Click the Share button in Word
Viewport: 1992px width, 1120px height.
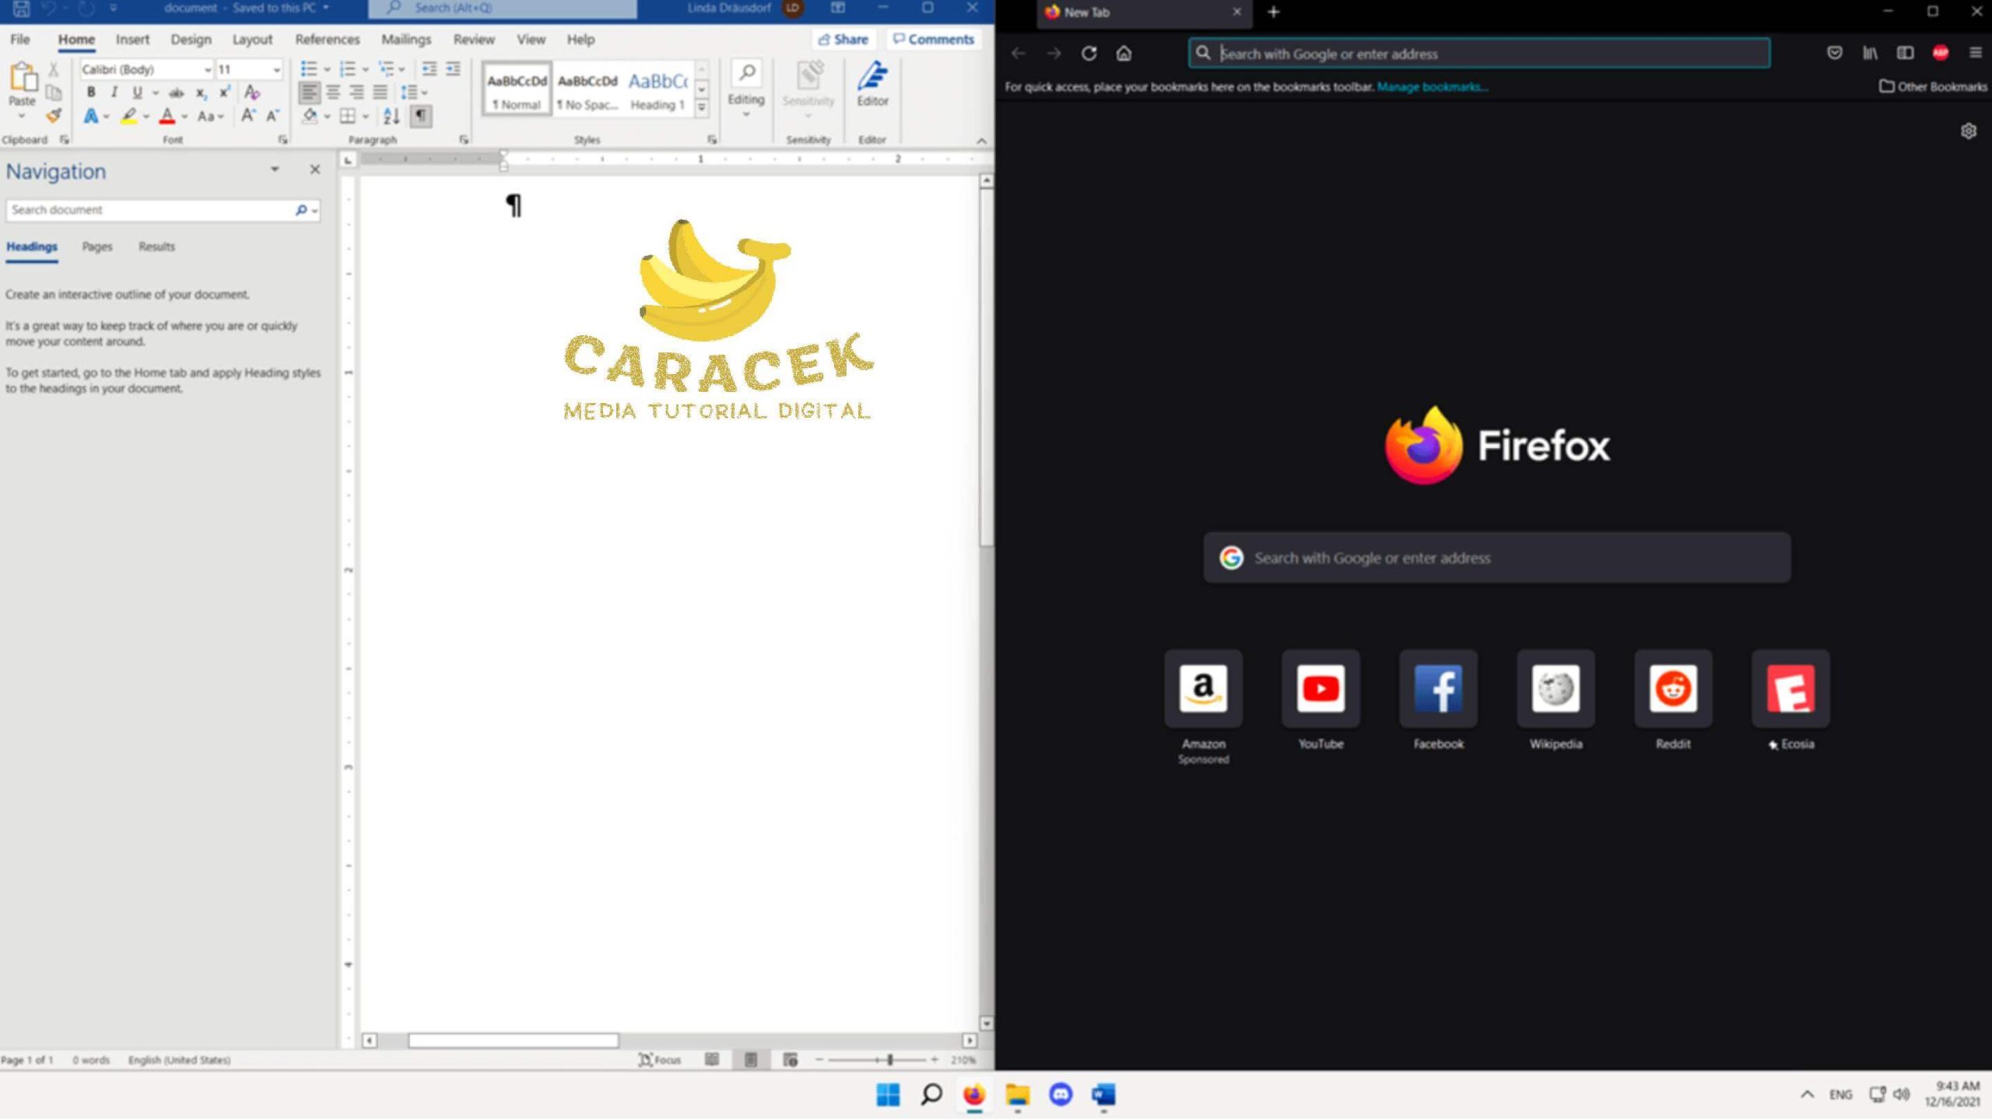(843, 40)
